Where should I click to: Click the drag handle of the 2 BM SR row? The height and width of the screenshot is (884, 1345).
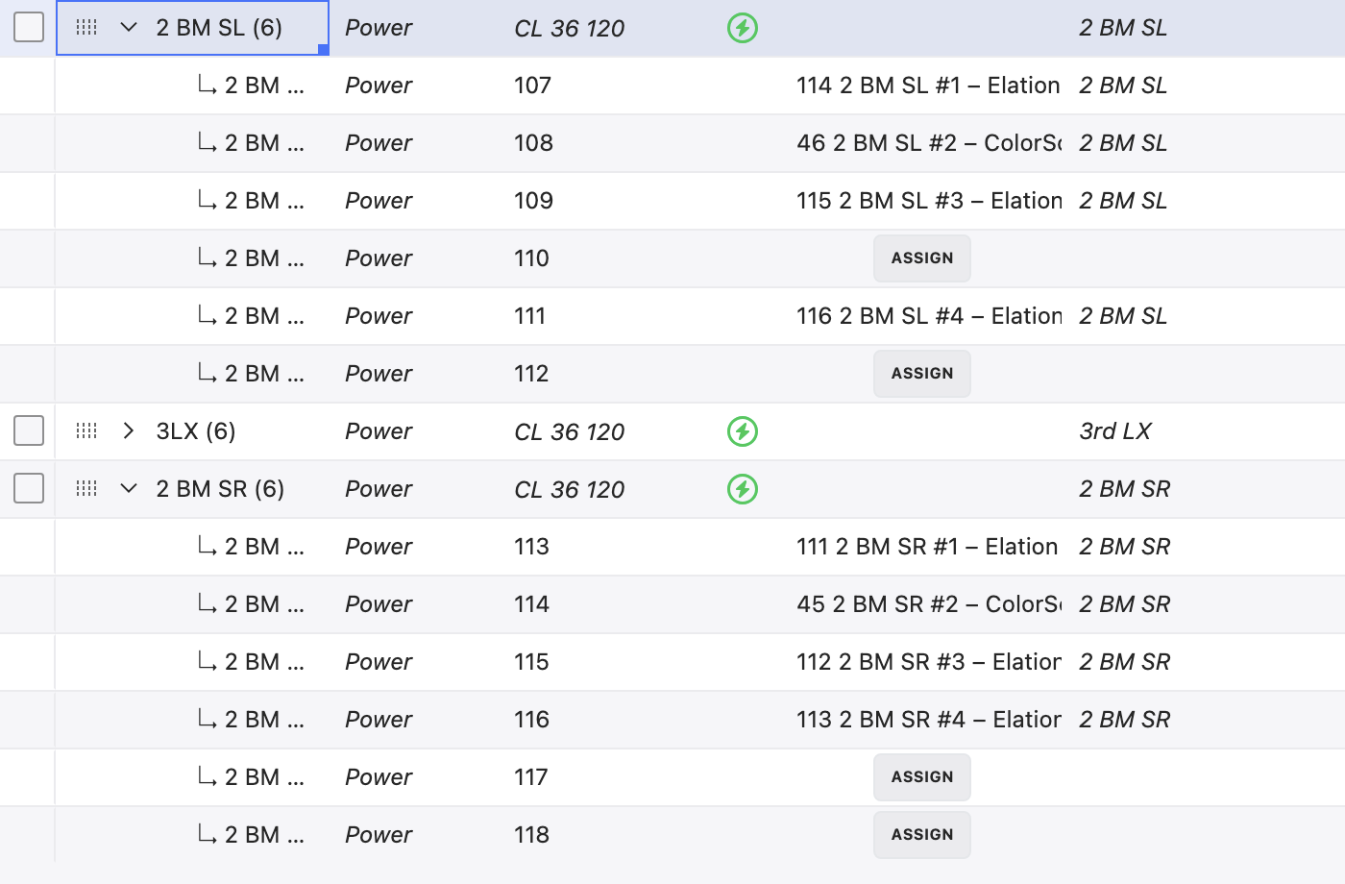click(x=86, y=489)
